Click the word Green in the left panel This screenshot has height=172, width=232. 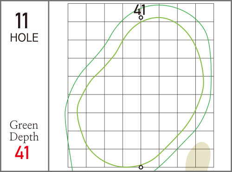point(24,125)
